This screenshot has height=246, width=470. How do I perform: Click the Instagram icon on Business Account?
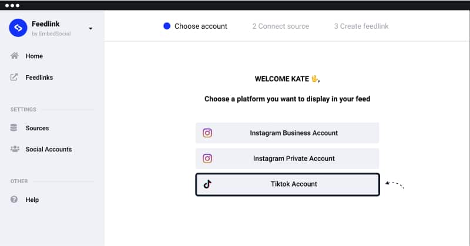pos(207,133)
